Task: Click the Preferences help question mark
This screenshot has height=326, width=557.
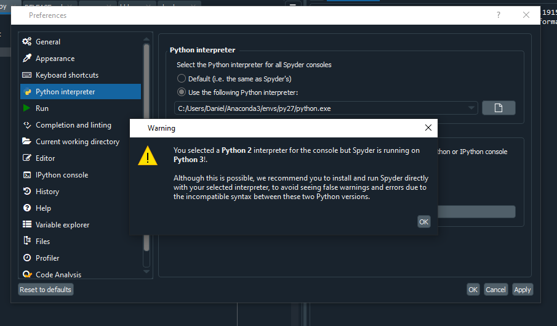Action: point(499,15)
